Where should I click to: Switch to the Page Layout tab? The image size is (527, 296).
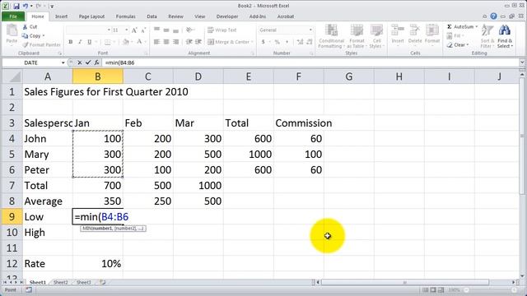(x=91, y=16)
